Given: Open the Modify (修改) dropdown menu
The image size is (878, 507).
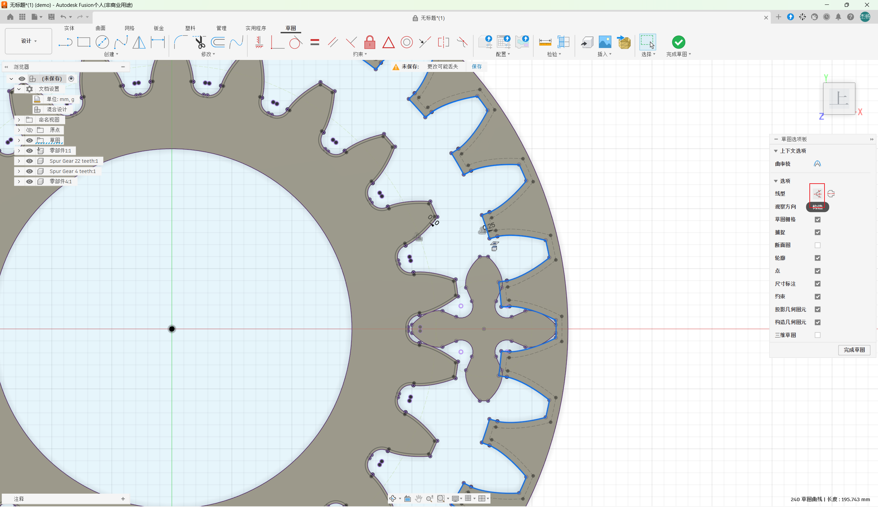Looking at the screenshot, I should pos(208,54).
